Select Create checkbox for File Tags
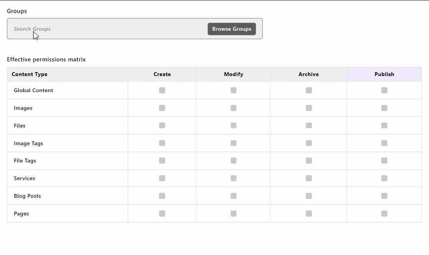Screen dimensions: 429x255 click(162, 161)
